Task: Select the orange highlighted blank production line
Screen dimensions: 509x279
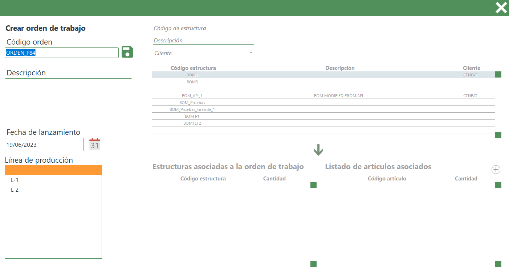Action: pos(53,170)
